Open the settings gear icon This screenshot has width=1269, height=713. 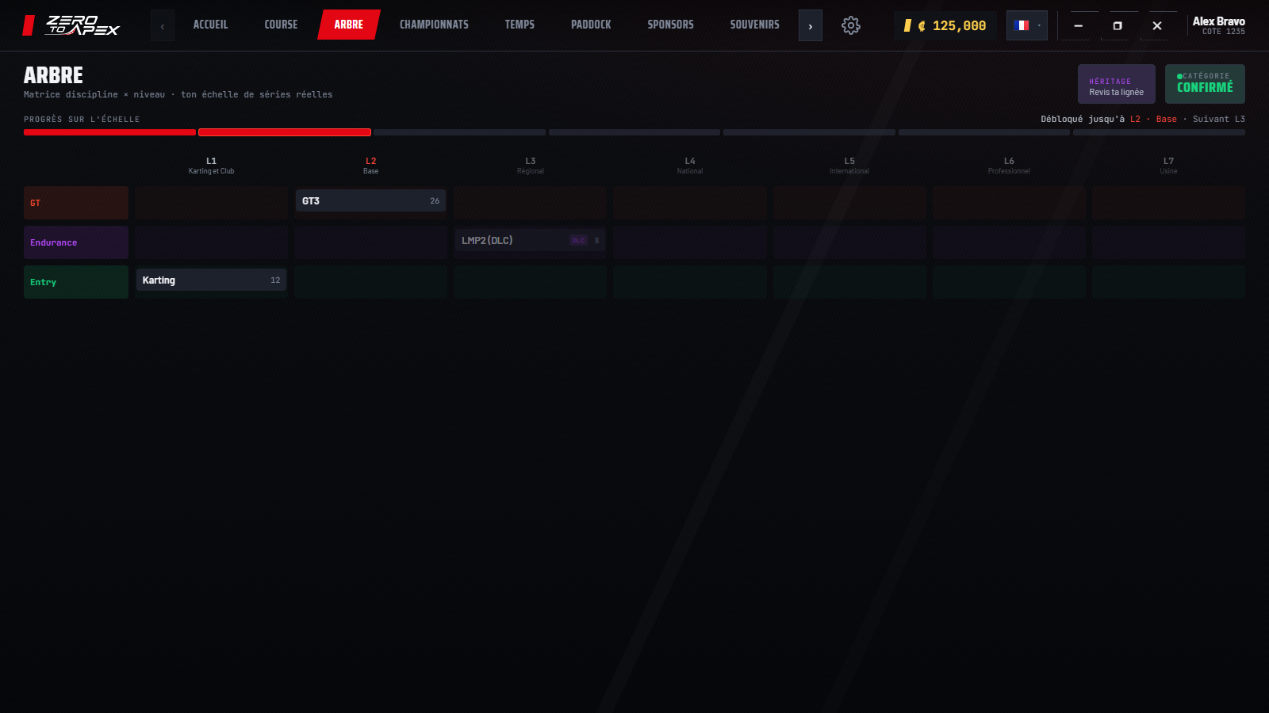pos(850,25)
